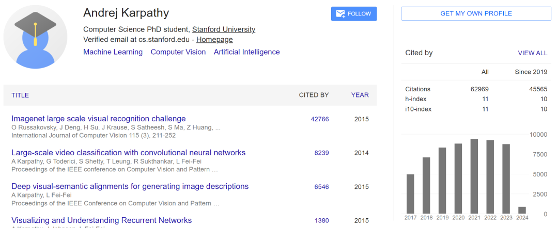Click the 2019 bar in citation chart
Image resolution: width=558 pixels, height=228 pixels.
[x=442, y=181]
